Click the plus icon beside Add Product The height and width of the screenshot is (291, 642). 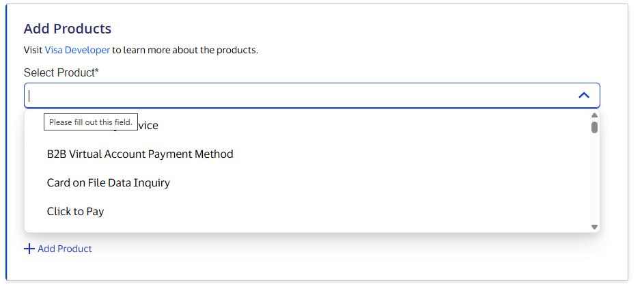tap(29, 249)
